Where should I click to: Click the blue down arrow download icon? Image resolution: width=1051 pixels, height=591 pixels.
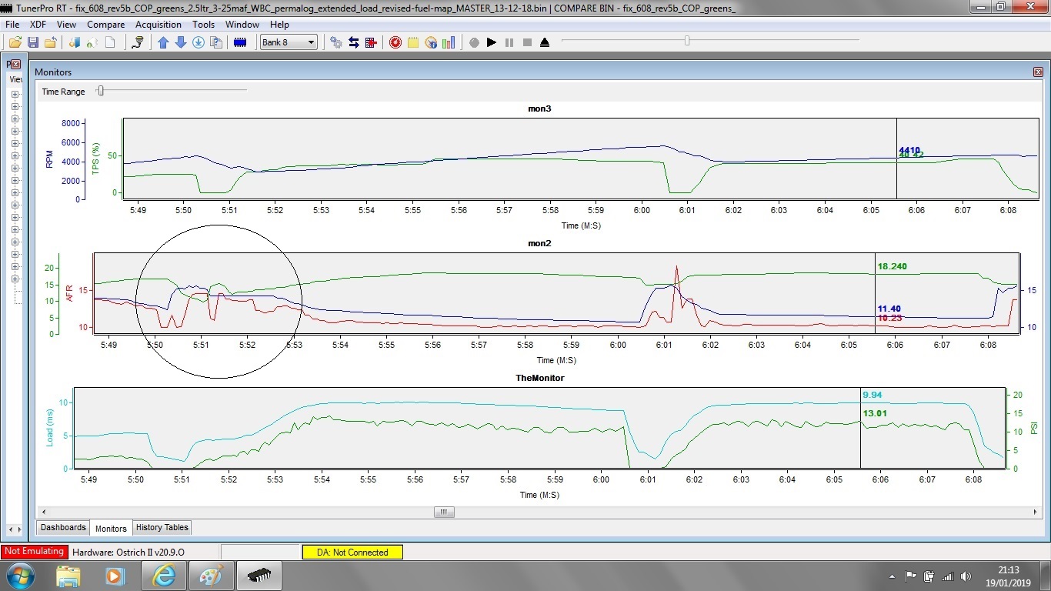[181, 42]
